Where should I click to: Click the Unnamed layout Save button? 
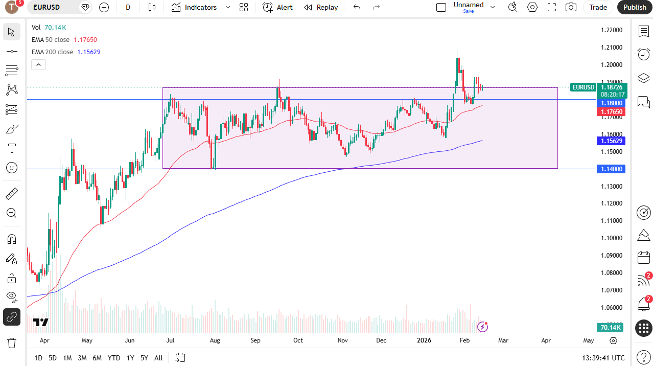[469, 11]
